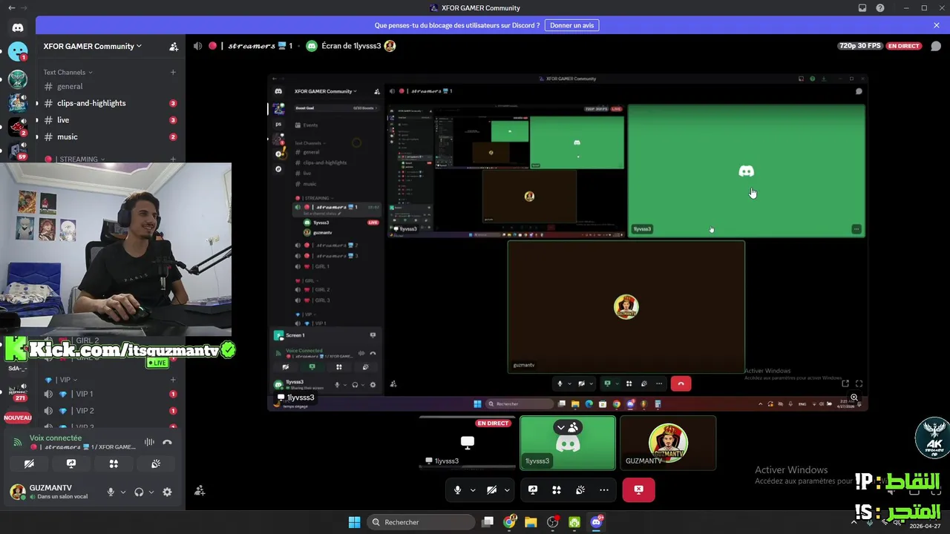Mute stream volume speaker icon beside streamers title

click(x=197, y=46)
